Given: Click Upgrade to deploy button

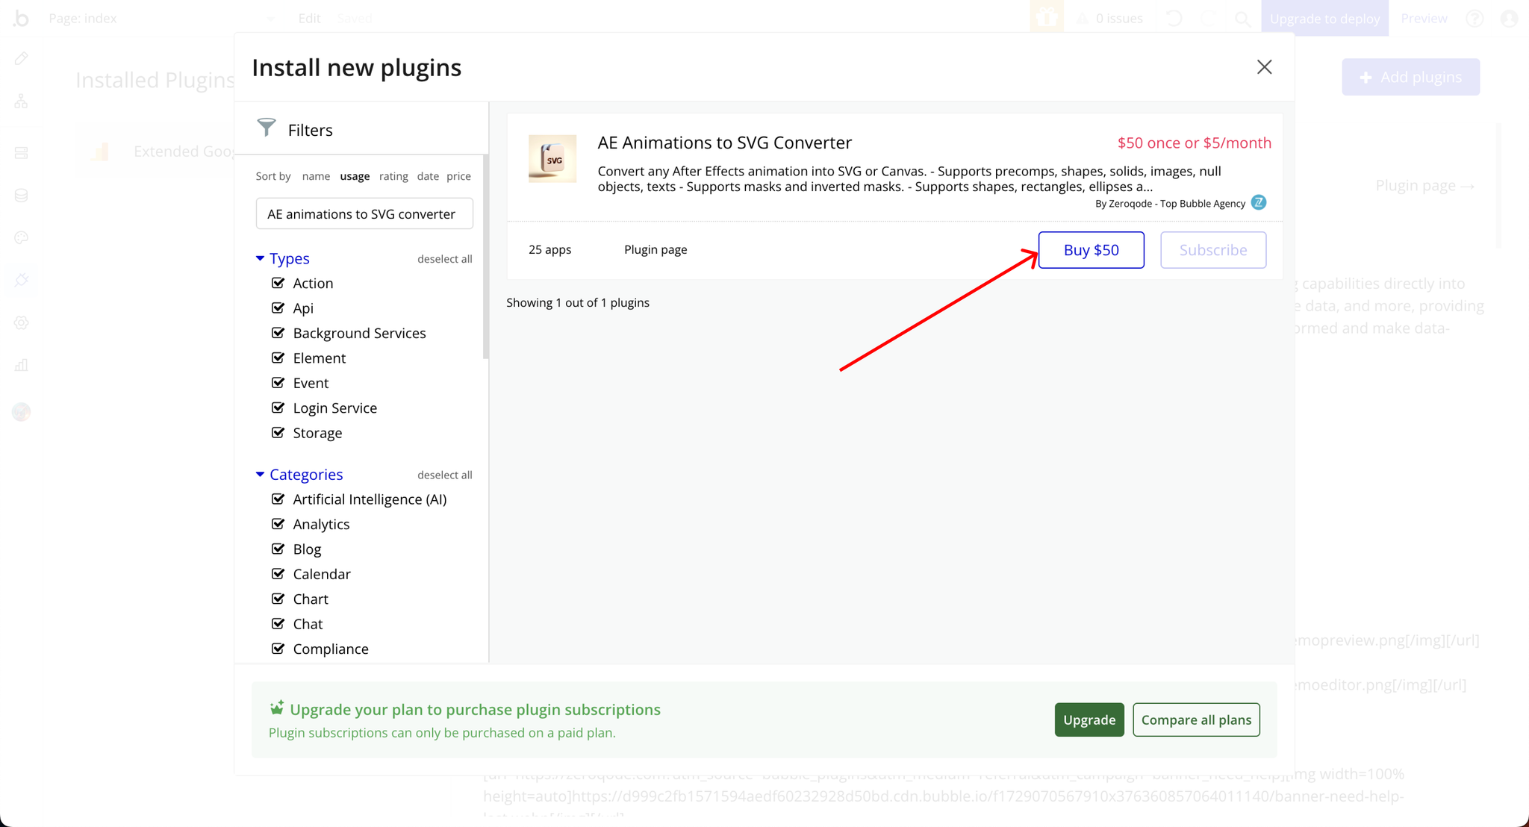Looking at the screenshot, I should pos(1324,18).
